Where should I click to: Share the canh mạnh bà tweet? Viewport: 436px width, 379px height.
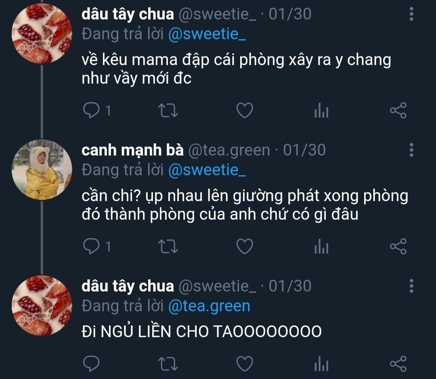[x=398, y=246]
